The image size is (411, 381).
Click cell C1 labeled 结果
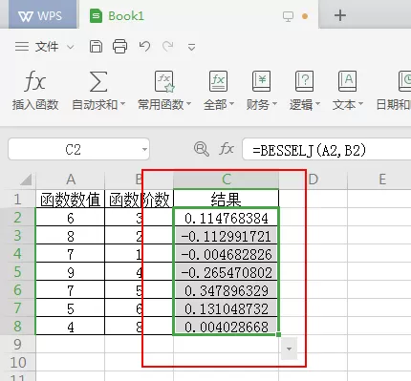tap(227, 200)
